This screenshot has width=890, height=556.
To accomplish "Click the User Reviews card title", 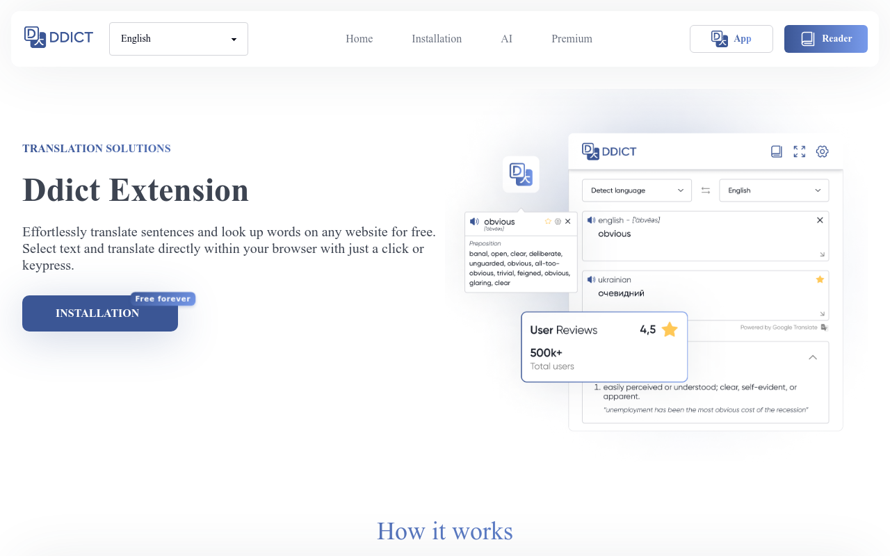I will (x=564, y=330).
